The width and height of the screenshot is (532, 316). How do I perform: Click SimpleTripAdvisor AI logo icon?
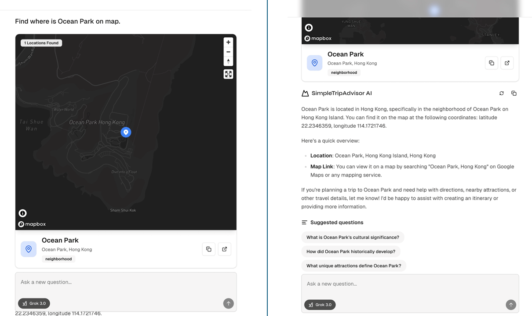tap(305, 93)
